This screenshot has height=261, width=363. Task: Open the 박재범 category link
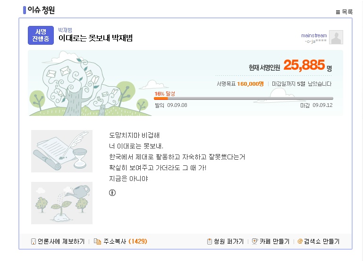65,30
